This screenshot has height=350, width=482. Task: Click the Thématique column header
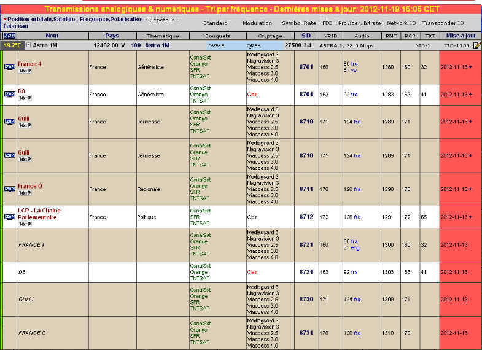click(x=163, y=36)
